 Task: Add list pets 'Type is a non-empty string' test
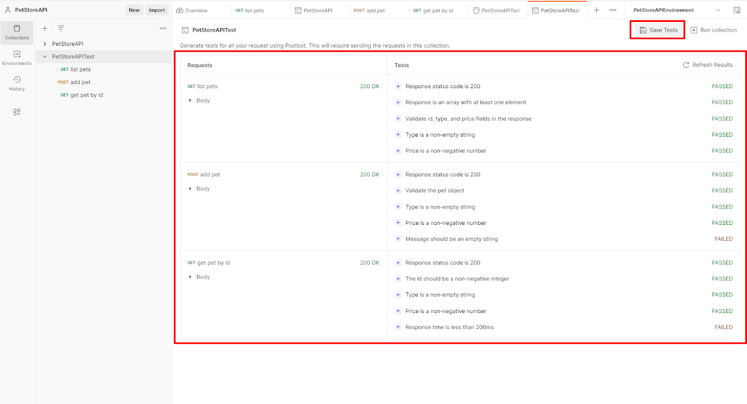coord(398,134)
